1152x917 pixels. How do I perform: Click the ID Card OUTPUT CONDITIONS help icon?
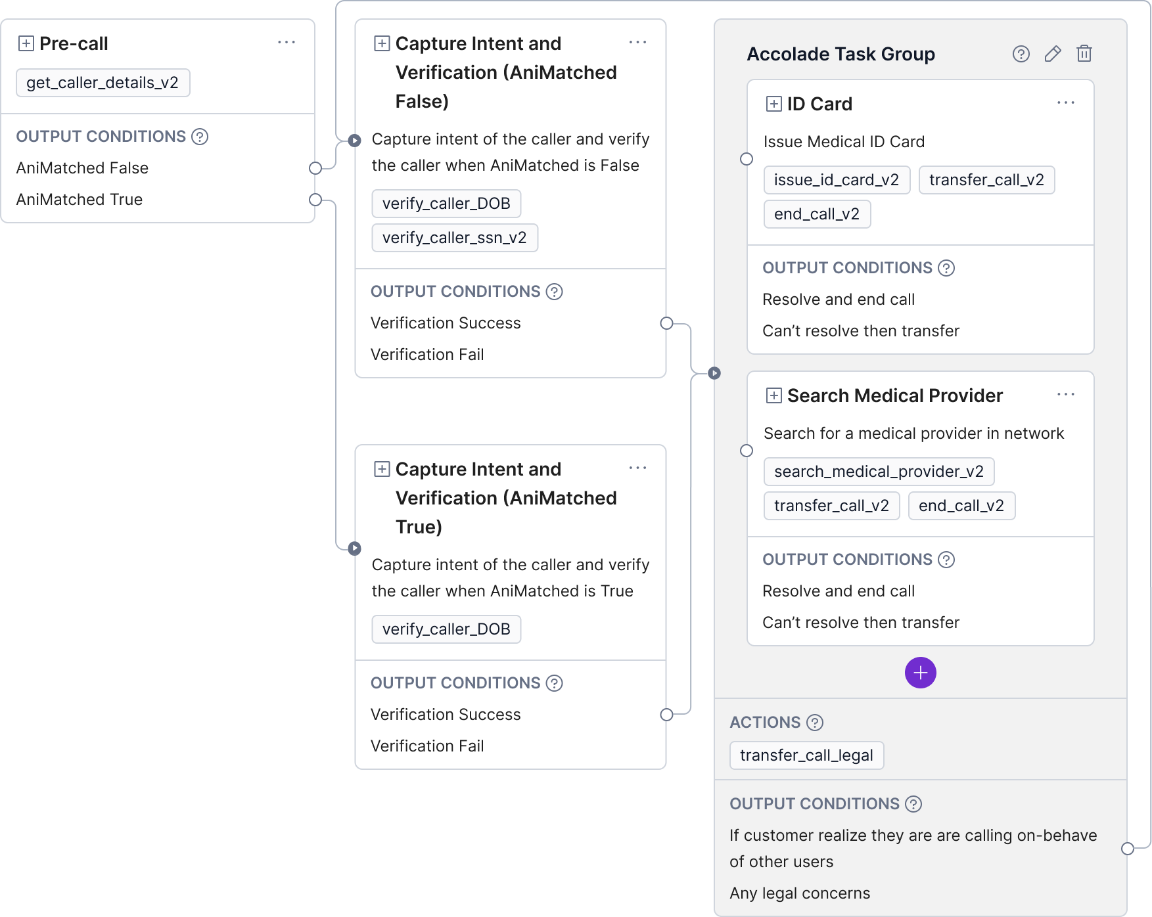click(x=946, y=268)
